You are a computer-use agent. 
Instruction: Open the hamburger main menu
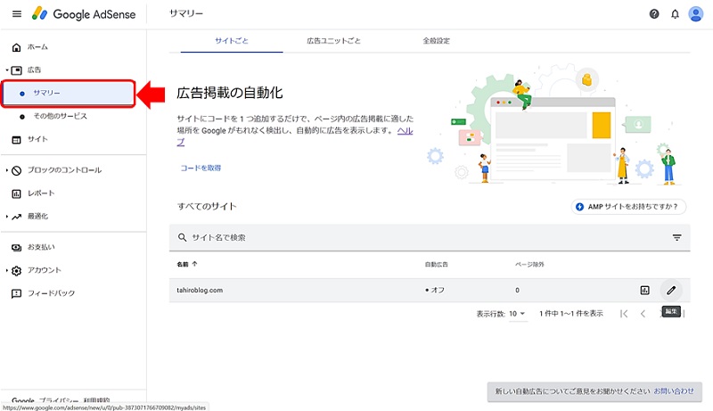click(x=17, y=14)
